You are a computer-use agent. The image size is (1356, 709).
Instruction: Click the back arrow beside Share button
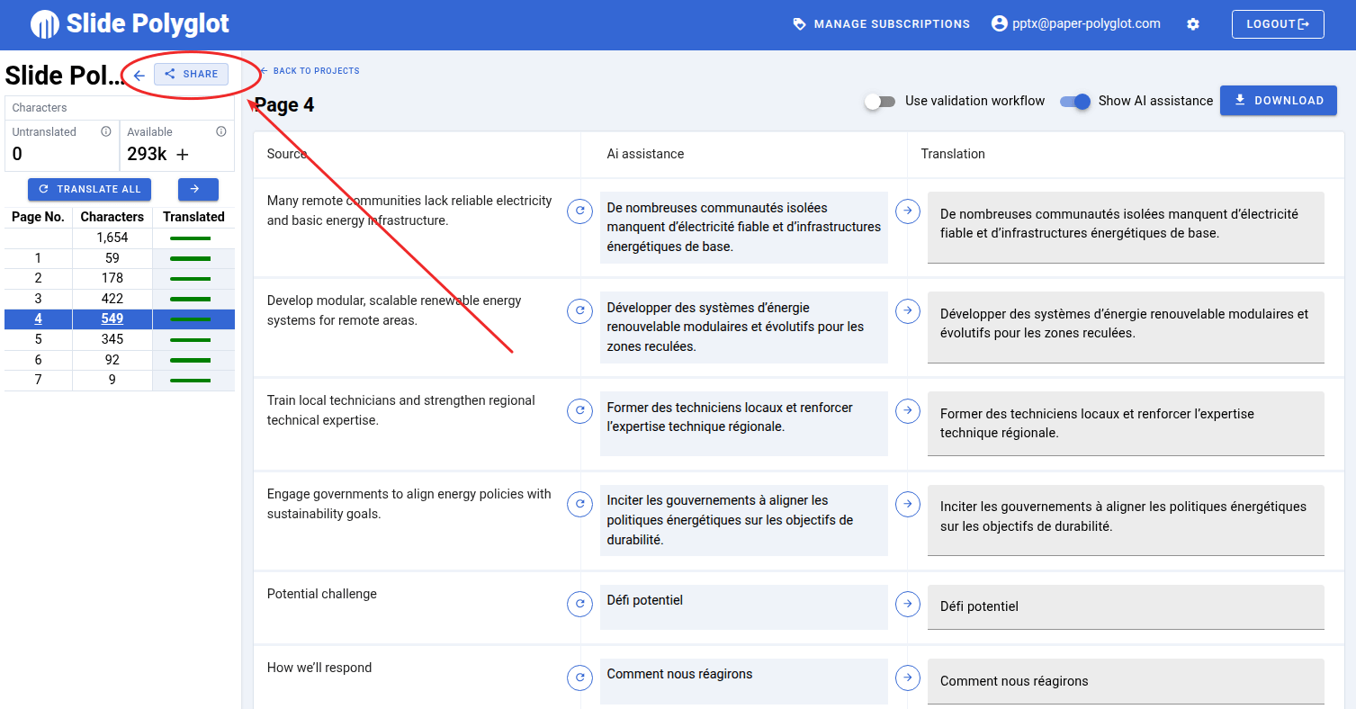point(139,75)
